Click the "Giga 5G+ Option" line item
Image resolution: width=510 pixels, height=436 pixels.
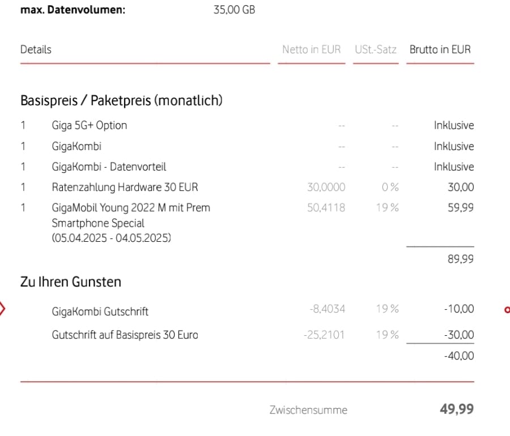click(89, 125)
